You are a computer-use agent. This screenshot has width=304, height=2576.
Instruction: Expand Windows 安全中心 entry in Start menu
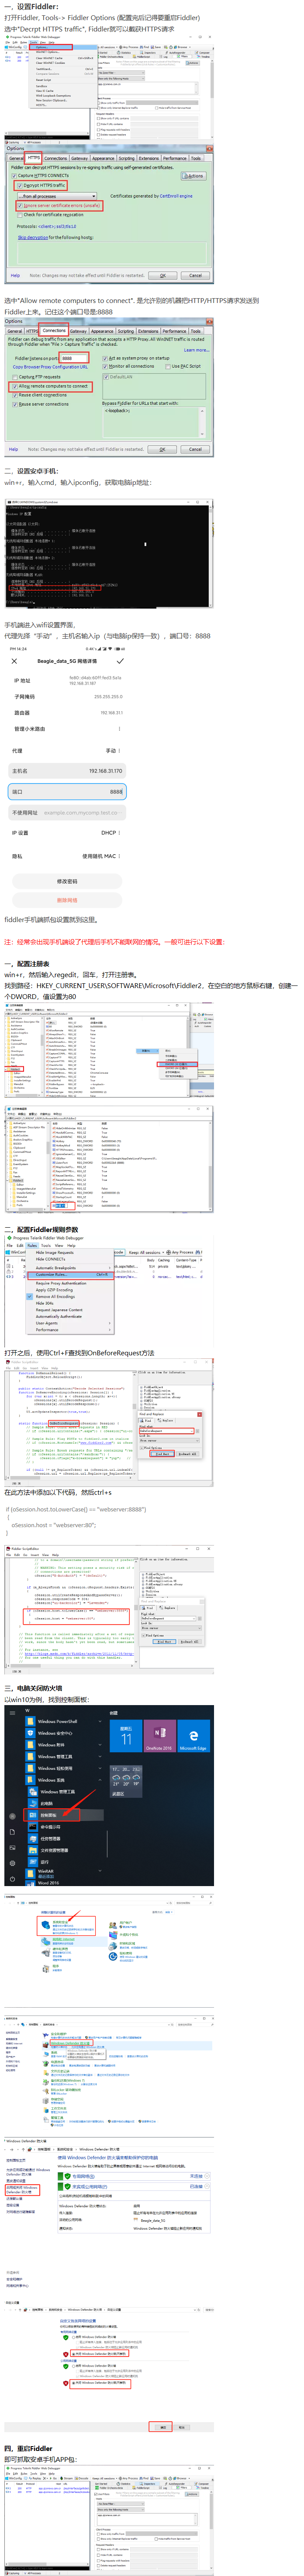click(x=65, y=1733)
